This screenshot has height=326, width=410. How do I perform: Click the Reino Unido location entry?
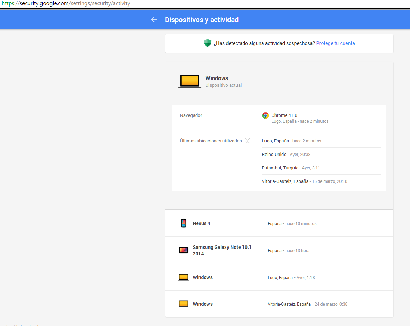(286, 155)
